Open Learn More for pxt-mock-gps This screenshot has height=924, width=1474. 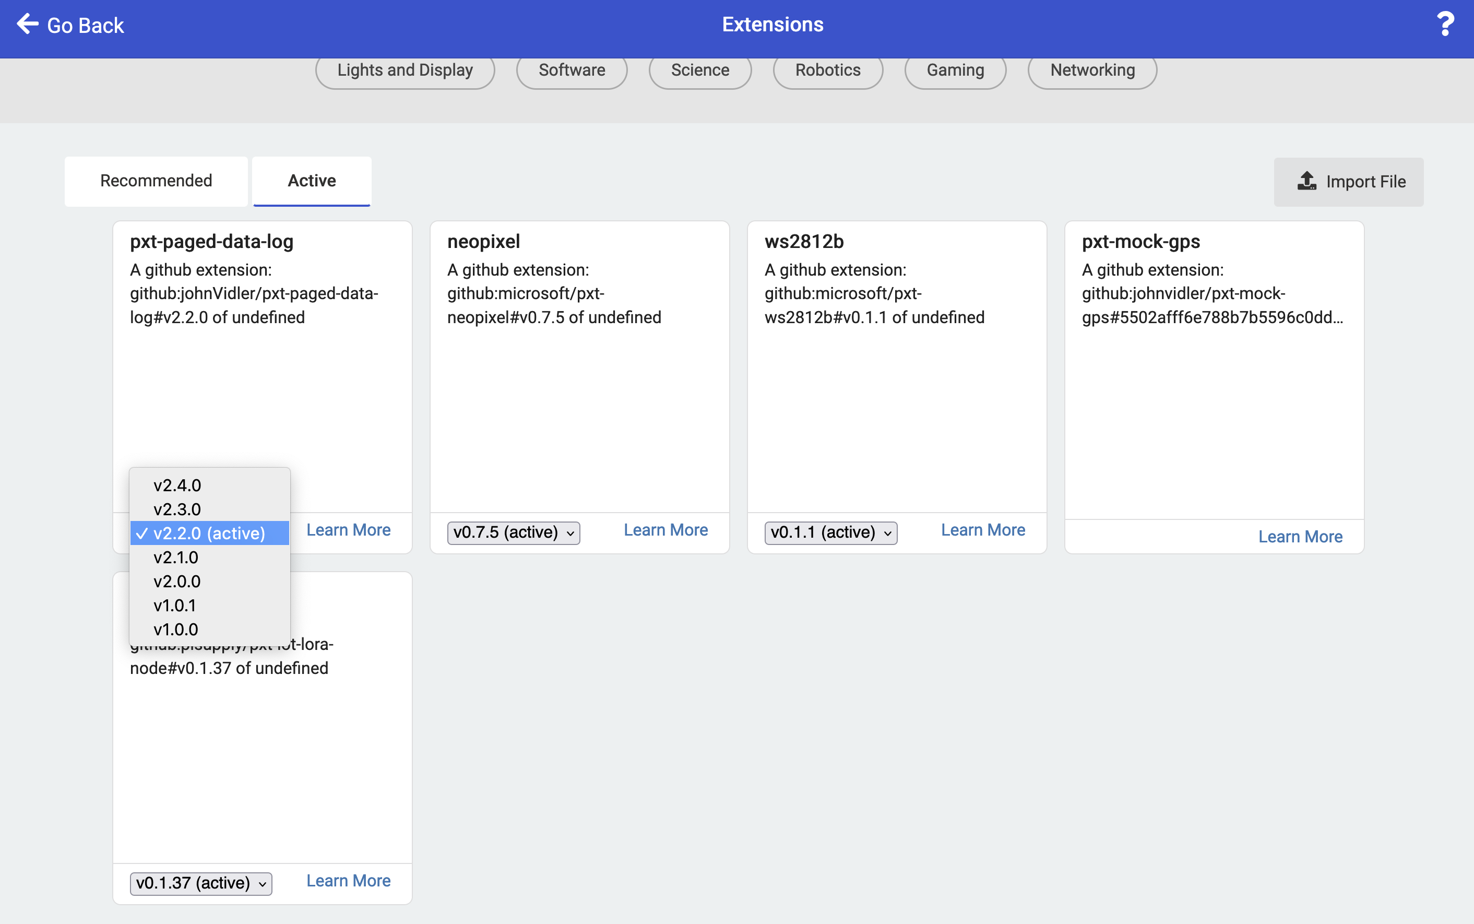[x=1299, y=536]
